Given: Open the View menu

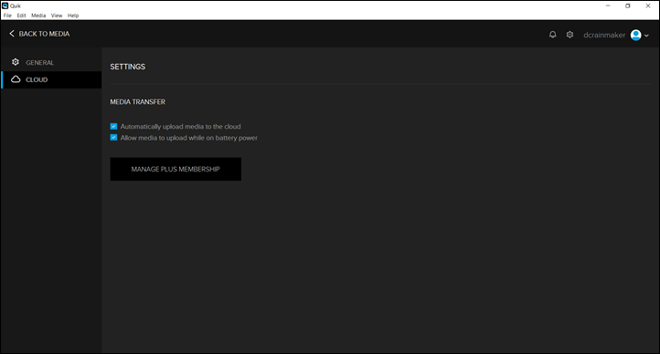Looking at the screenshot, I should (x=57, y=16).
